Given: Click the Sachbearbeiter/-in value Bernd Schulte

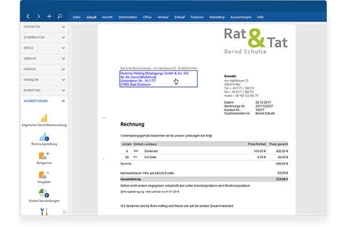Looking at the screenshot, I should (x=265, y=113).
